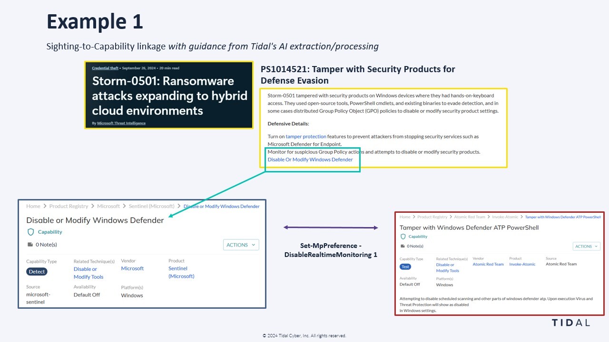This screenshot has height=342, width=609.
Task: Click the note icon beside 0 Note(s) in Windows Defender panel
Action: [30, 245]
